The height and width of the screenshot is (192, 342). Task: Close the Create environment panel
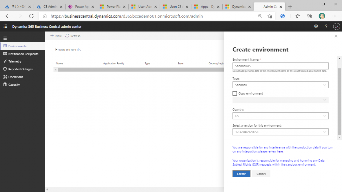pos(336,36)
